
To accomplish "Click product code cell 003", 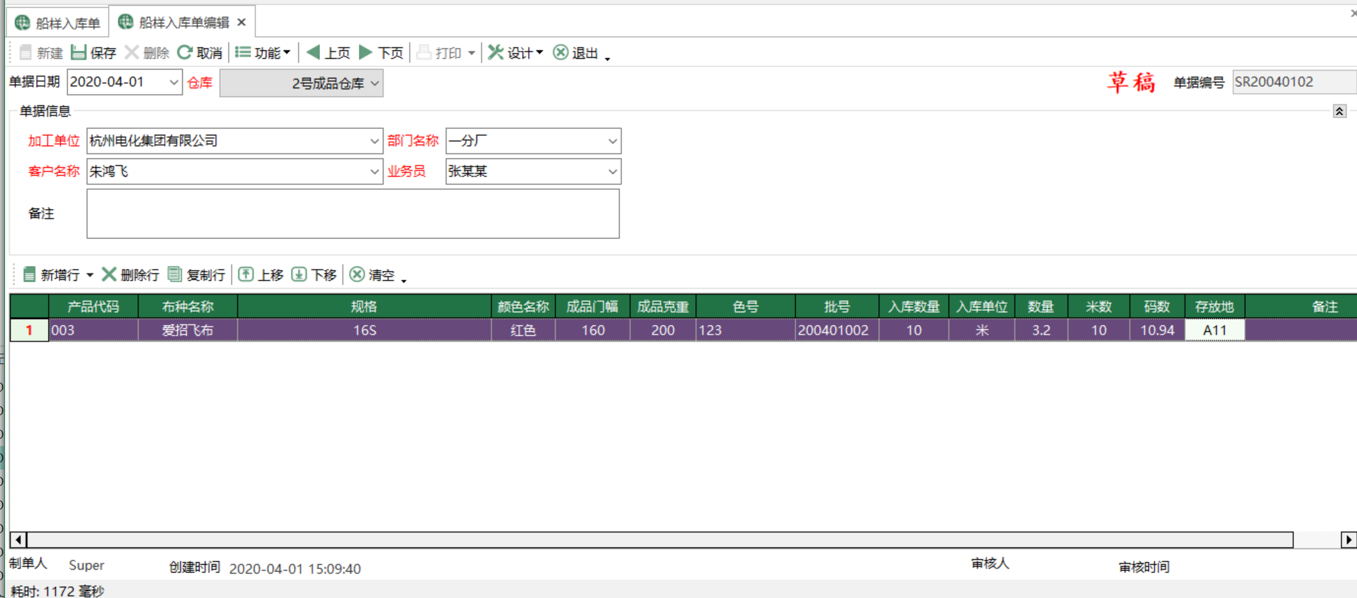I will point(93,330).
